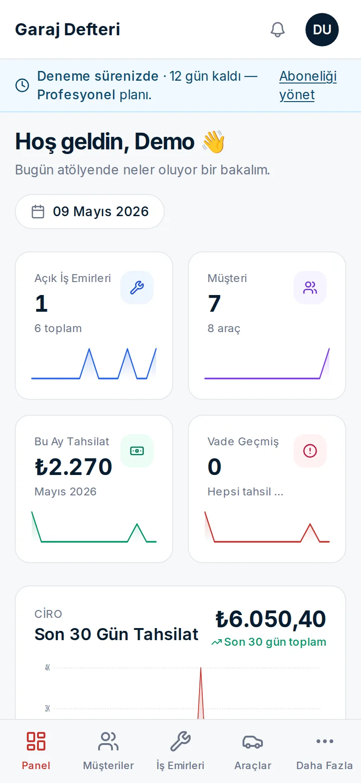Open the Açık İş Emirleri card
This screenshot has height=783, width=361.
[94, 326]
